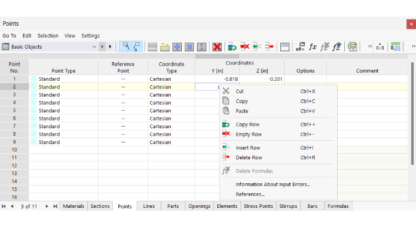Expand the far-right toolbar overflow chevron
The image size is (416, 227).
coord(413,46)
